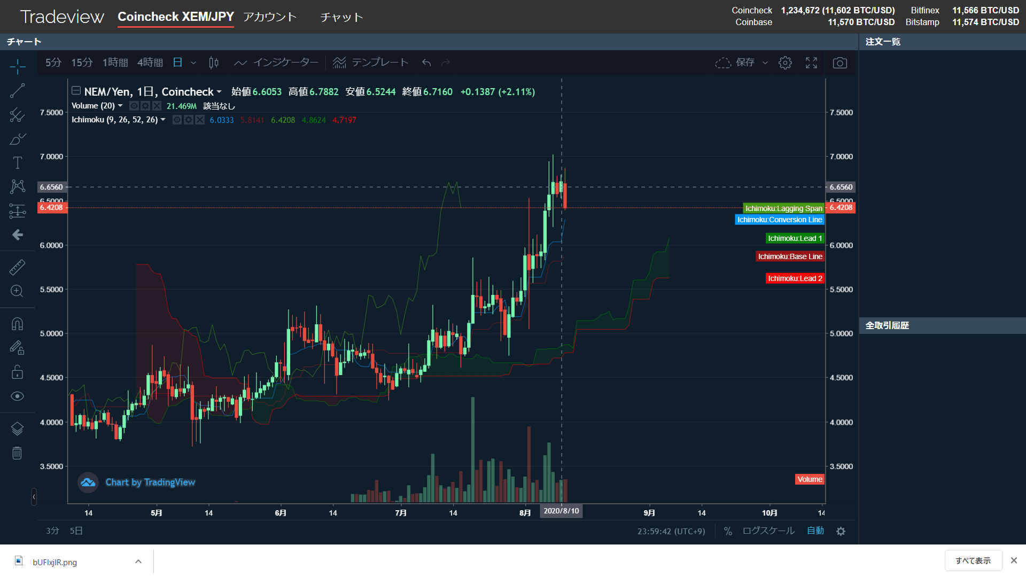The image size is (1026, 577).
Task: Open the bUFlxjIR.png download item
Action: [55, 562]
